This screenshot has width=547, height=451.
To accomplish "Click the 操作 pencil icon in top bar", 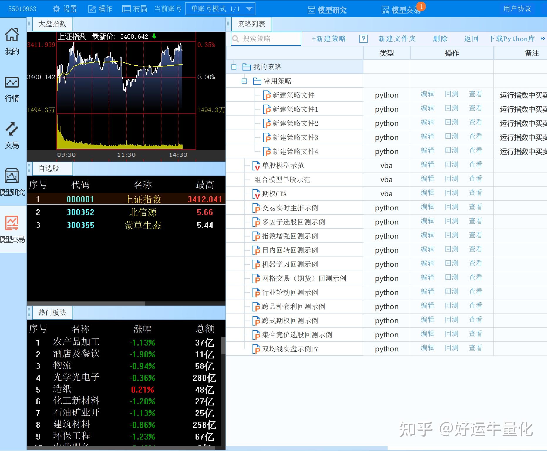I will click(92, 9).
